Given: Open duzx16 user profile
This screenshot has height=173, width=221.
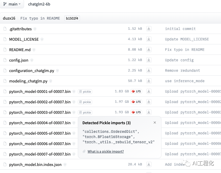Looking at the screenshot, I should point(9,18).
